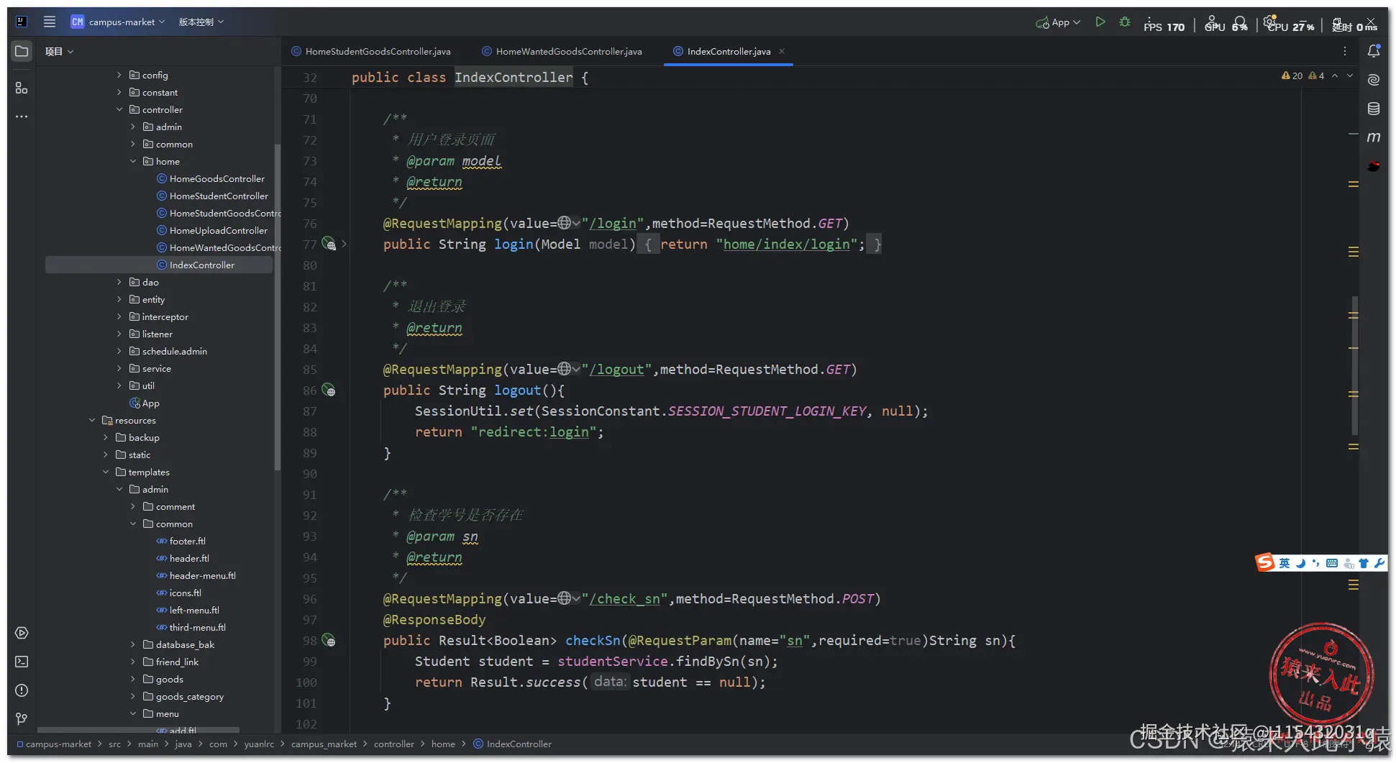Open the "/logout" mapping link
Screen dimensions: 1396x763
(617, 369)
